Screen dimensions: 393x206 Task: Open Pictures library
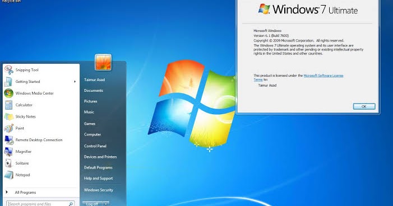90,101
